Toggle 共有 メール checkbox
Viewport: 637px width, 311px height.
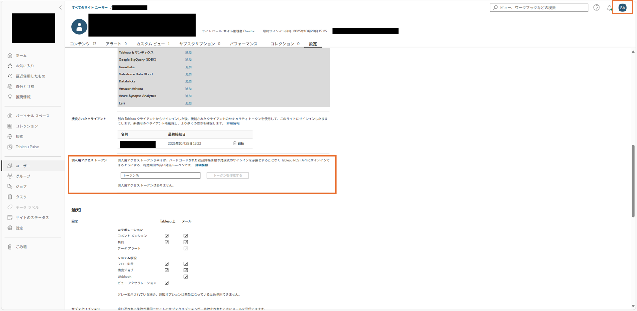186,242
